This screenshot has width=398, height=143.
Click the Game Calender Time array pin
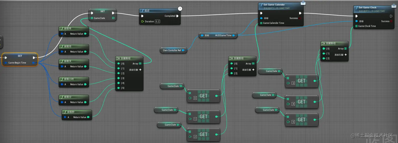261,23
